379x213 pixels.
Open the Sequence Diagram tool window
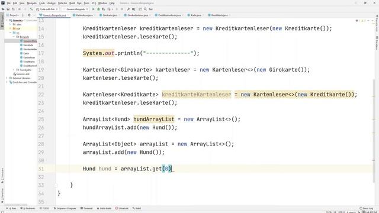coord(65,208)
